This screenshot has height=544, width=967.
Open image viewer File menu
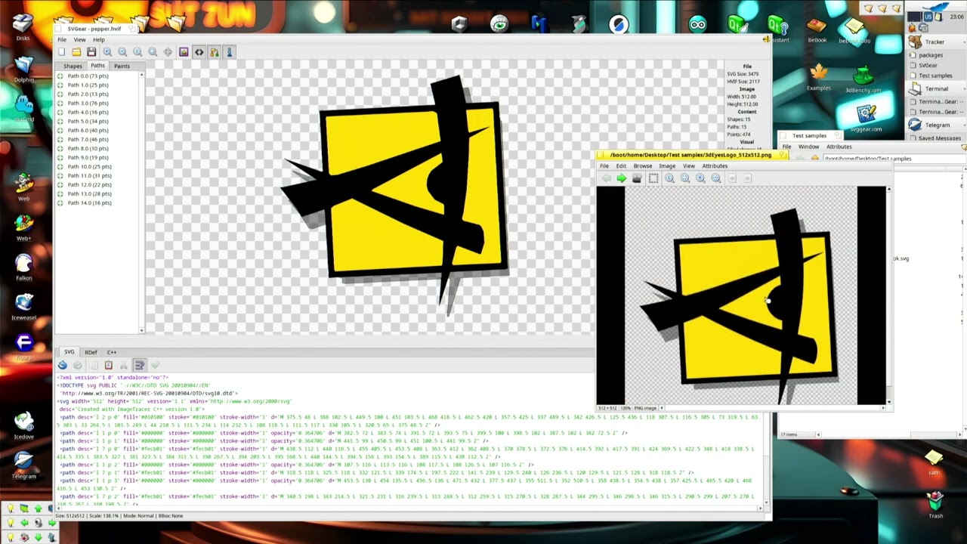coord(604,166)
